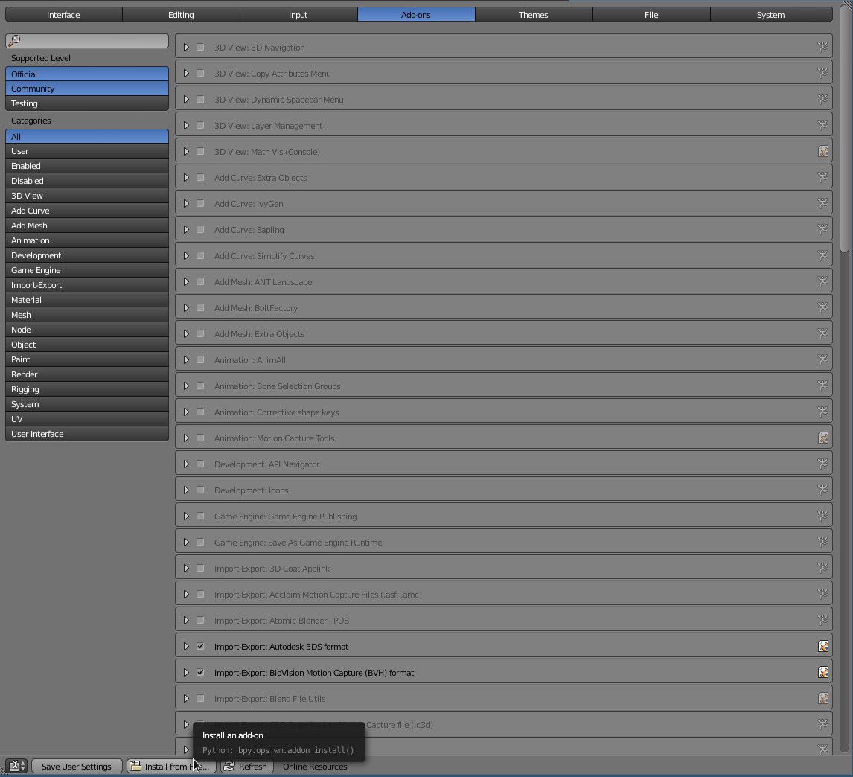The image size is (853, 777).
Task: Click the Install from File button
Action: pos(171,766)
